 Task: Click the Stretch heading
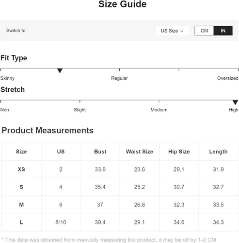point(13,89)
